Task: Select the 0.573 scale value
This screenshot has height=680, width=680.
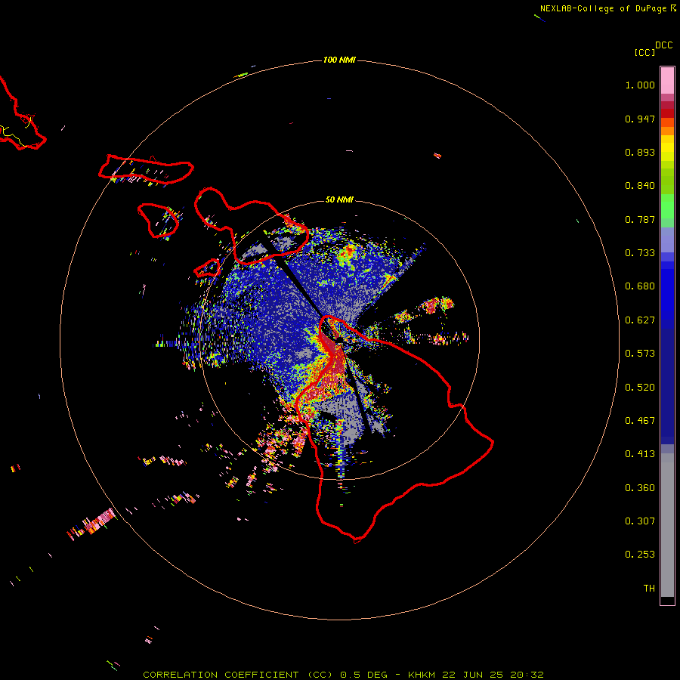Action: point(640,354)
